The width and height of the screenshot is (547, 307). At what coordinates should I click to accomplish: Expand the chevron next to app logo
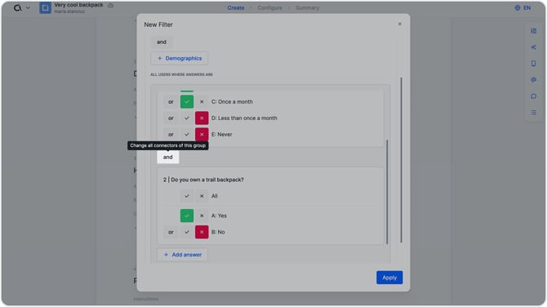(x=28, y=7)
